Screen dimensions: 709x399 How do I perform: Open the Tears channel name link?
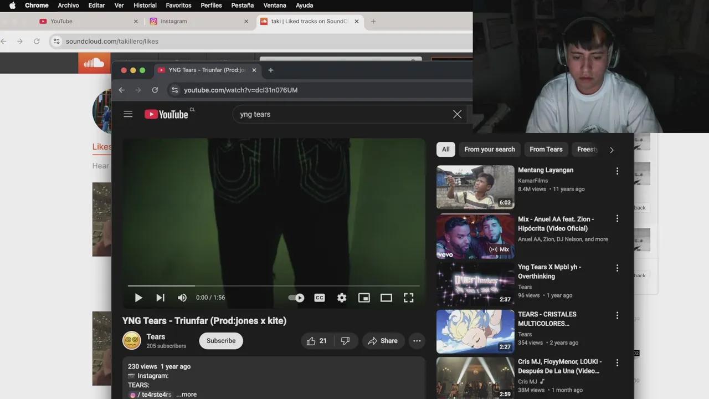coord(156,336)
